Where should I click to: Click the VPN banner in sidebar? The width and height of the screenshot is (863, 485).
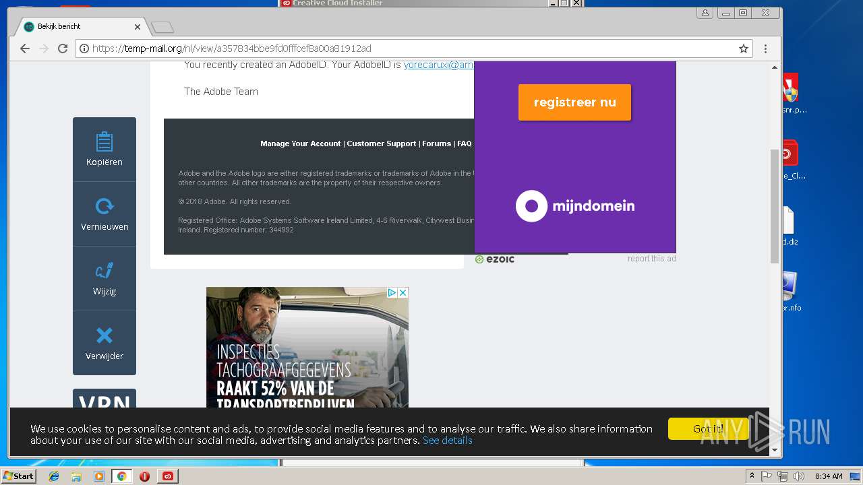(x=105, y=399)
